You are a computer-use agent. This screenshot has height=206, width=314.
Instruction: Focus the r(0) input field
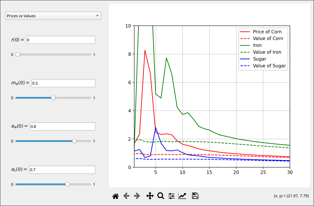coord(60,40)
